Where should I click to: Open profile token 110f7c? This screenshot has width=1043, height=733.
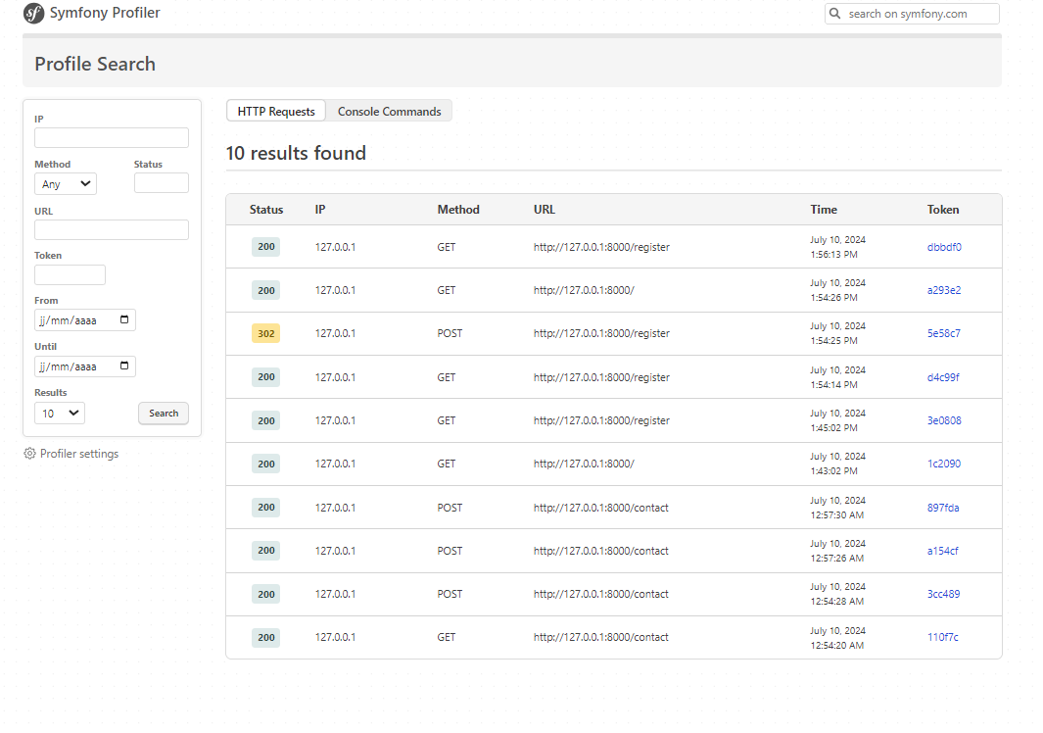click(x=943, y=637)
